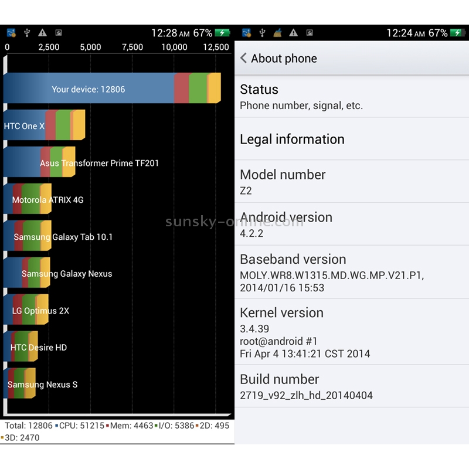
Task: Tap the Z2 model value
Action: point(246,191)
